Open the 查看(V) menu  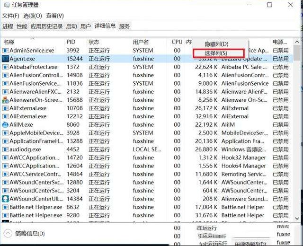(55, 16)
